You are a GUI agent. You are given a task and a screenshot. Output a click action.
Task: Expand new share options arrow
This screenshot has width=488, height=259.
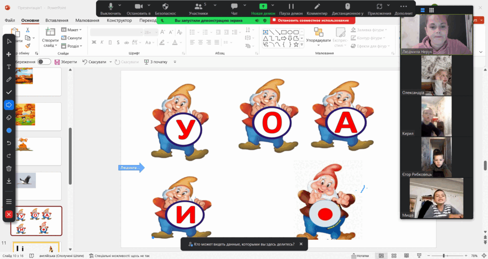273,5
